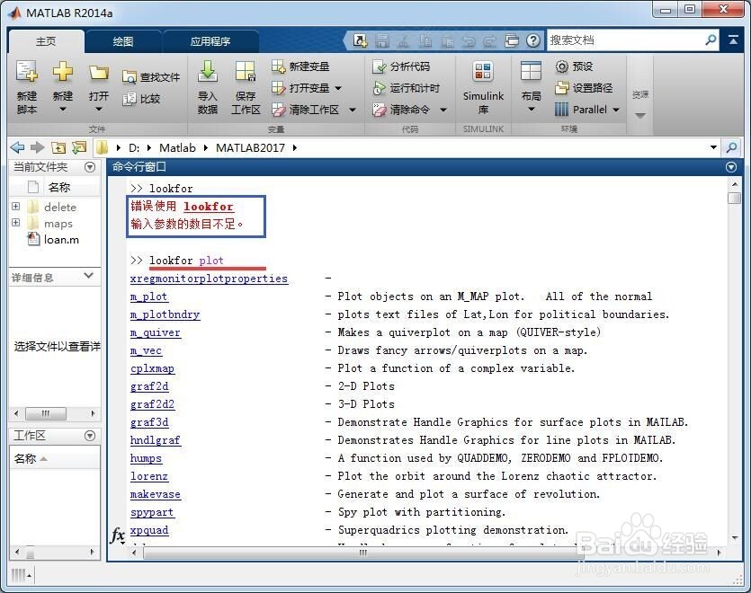Click the forward navigation arrow
The width and height of the screenshot is (751, 593).
coord(38,147)
